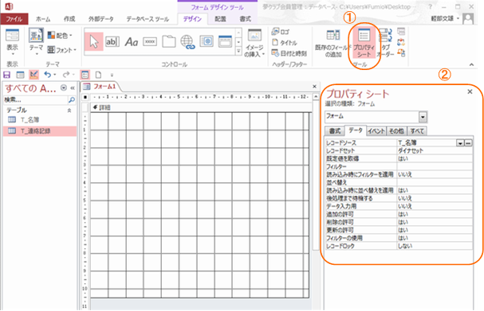The width and height of the screenshot is (484, 311).
Task: Switch to the ribbon 書式 tab beside 配置
Action: (246, 19)
